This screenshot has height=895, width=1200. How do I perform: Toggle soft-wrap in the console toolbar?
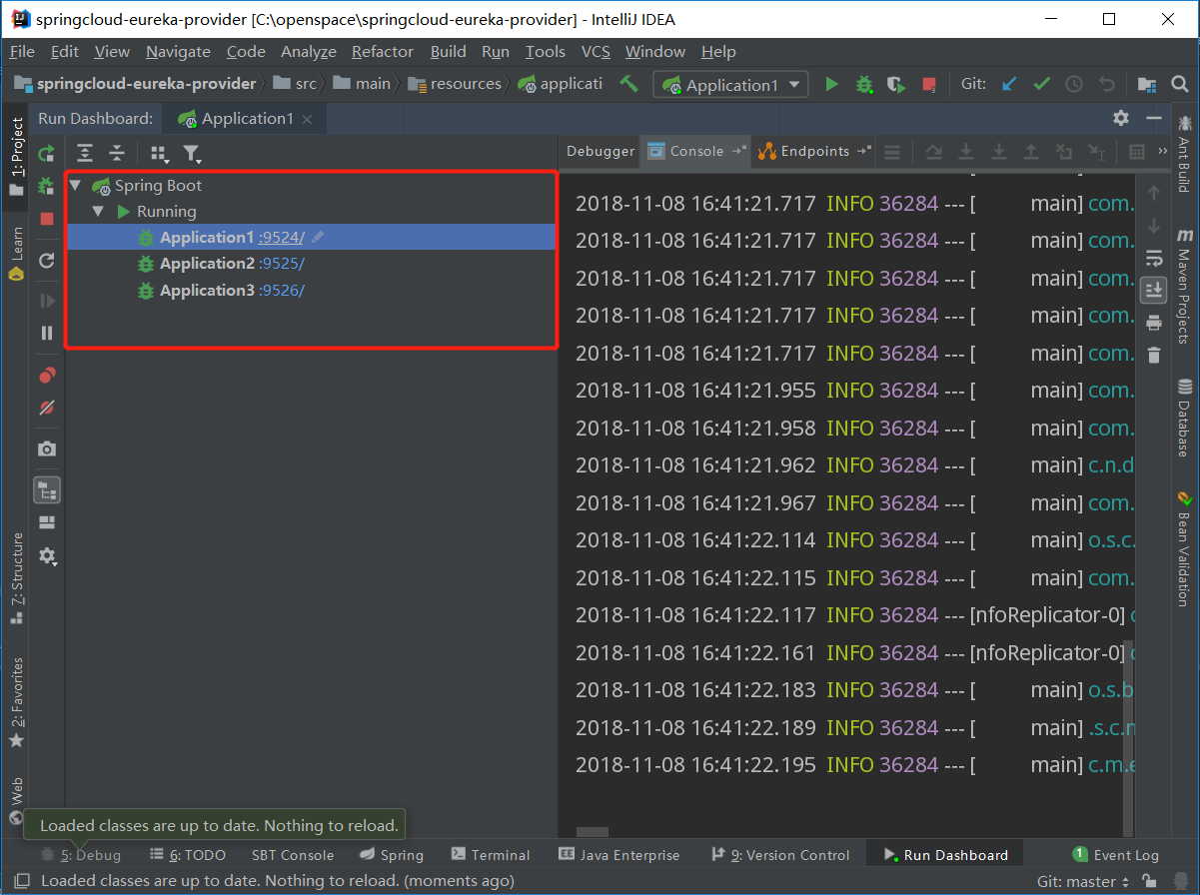pos(1154,258)
